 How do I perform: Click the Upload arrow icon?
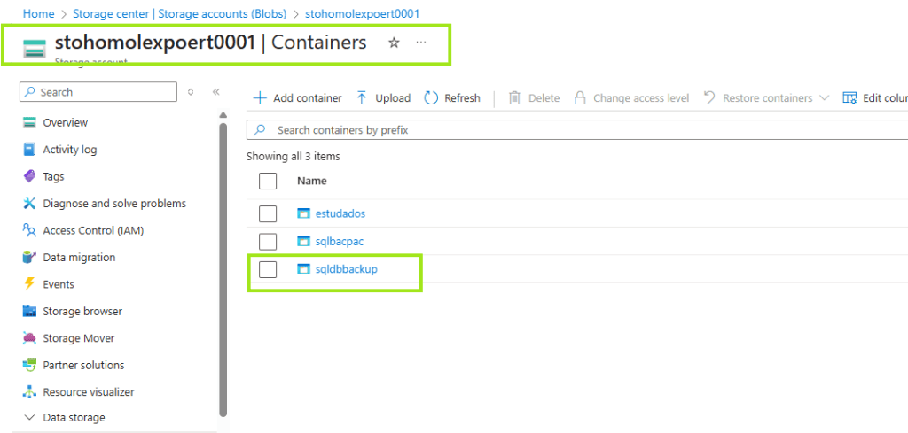coord(362,98)
